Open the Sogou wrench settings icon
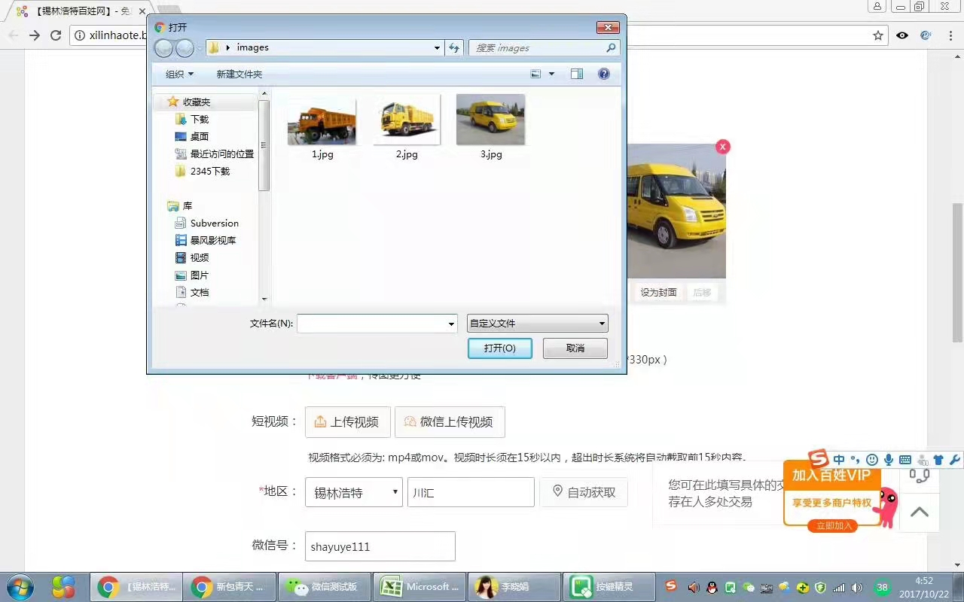 [955, 460]
